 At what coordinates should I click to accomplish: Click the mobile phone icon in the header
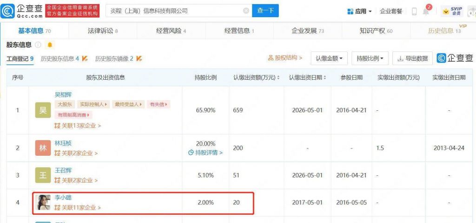414,11
